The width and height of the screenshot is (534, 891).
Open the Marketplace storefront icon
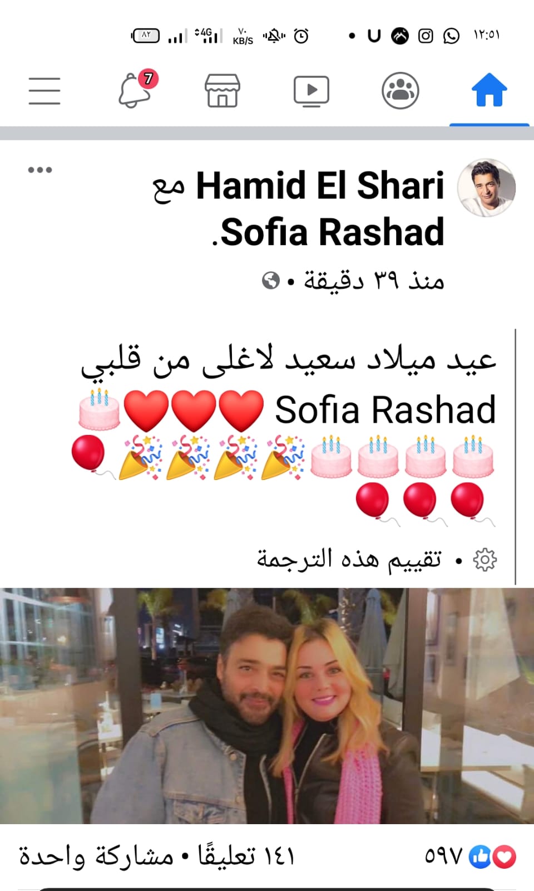(x=222, y=90)
